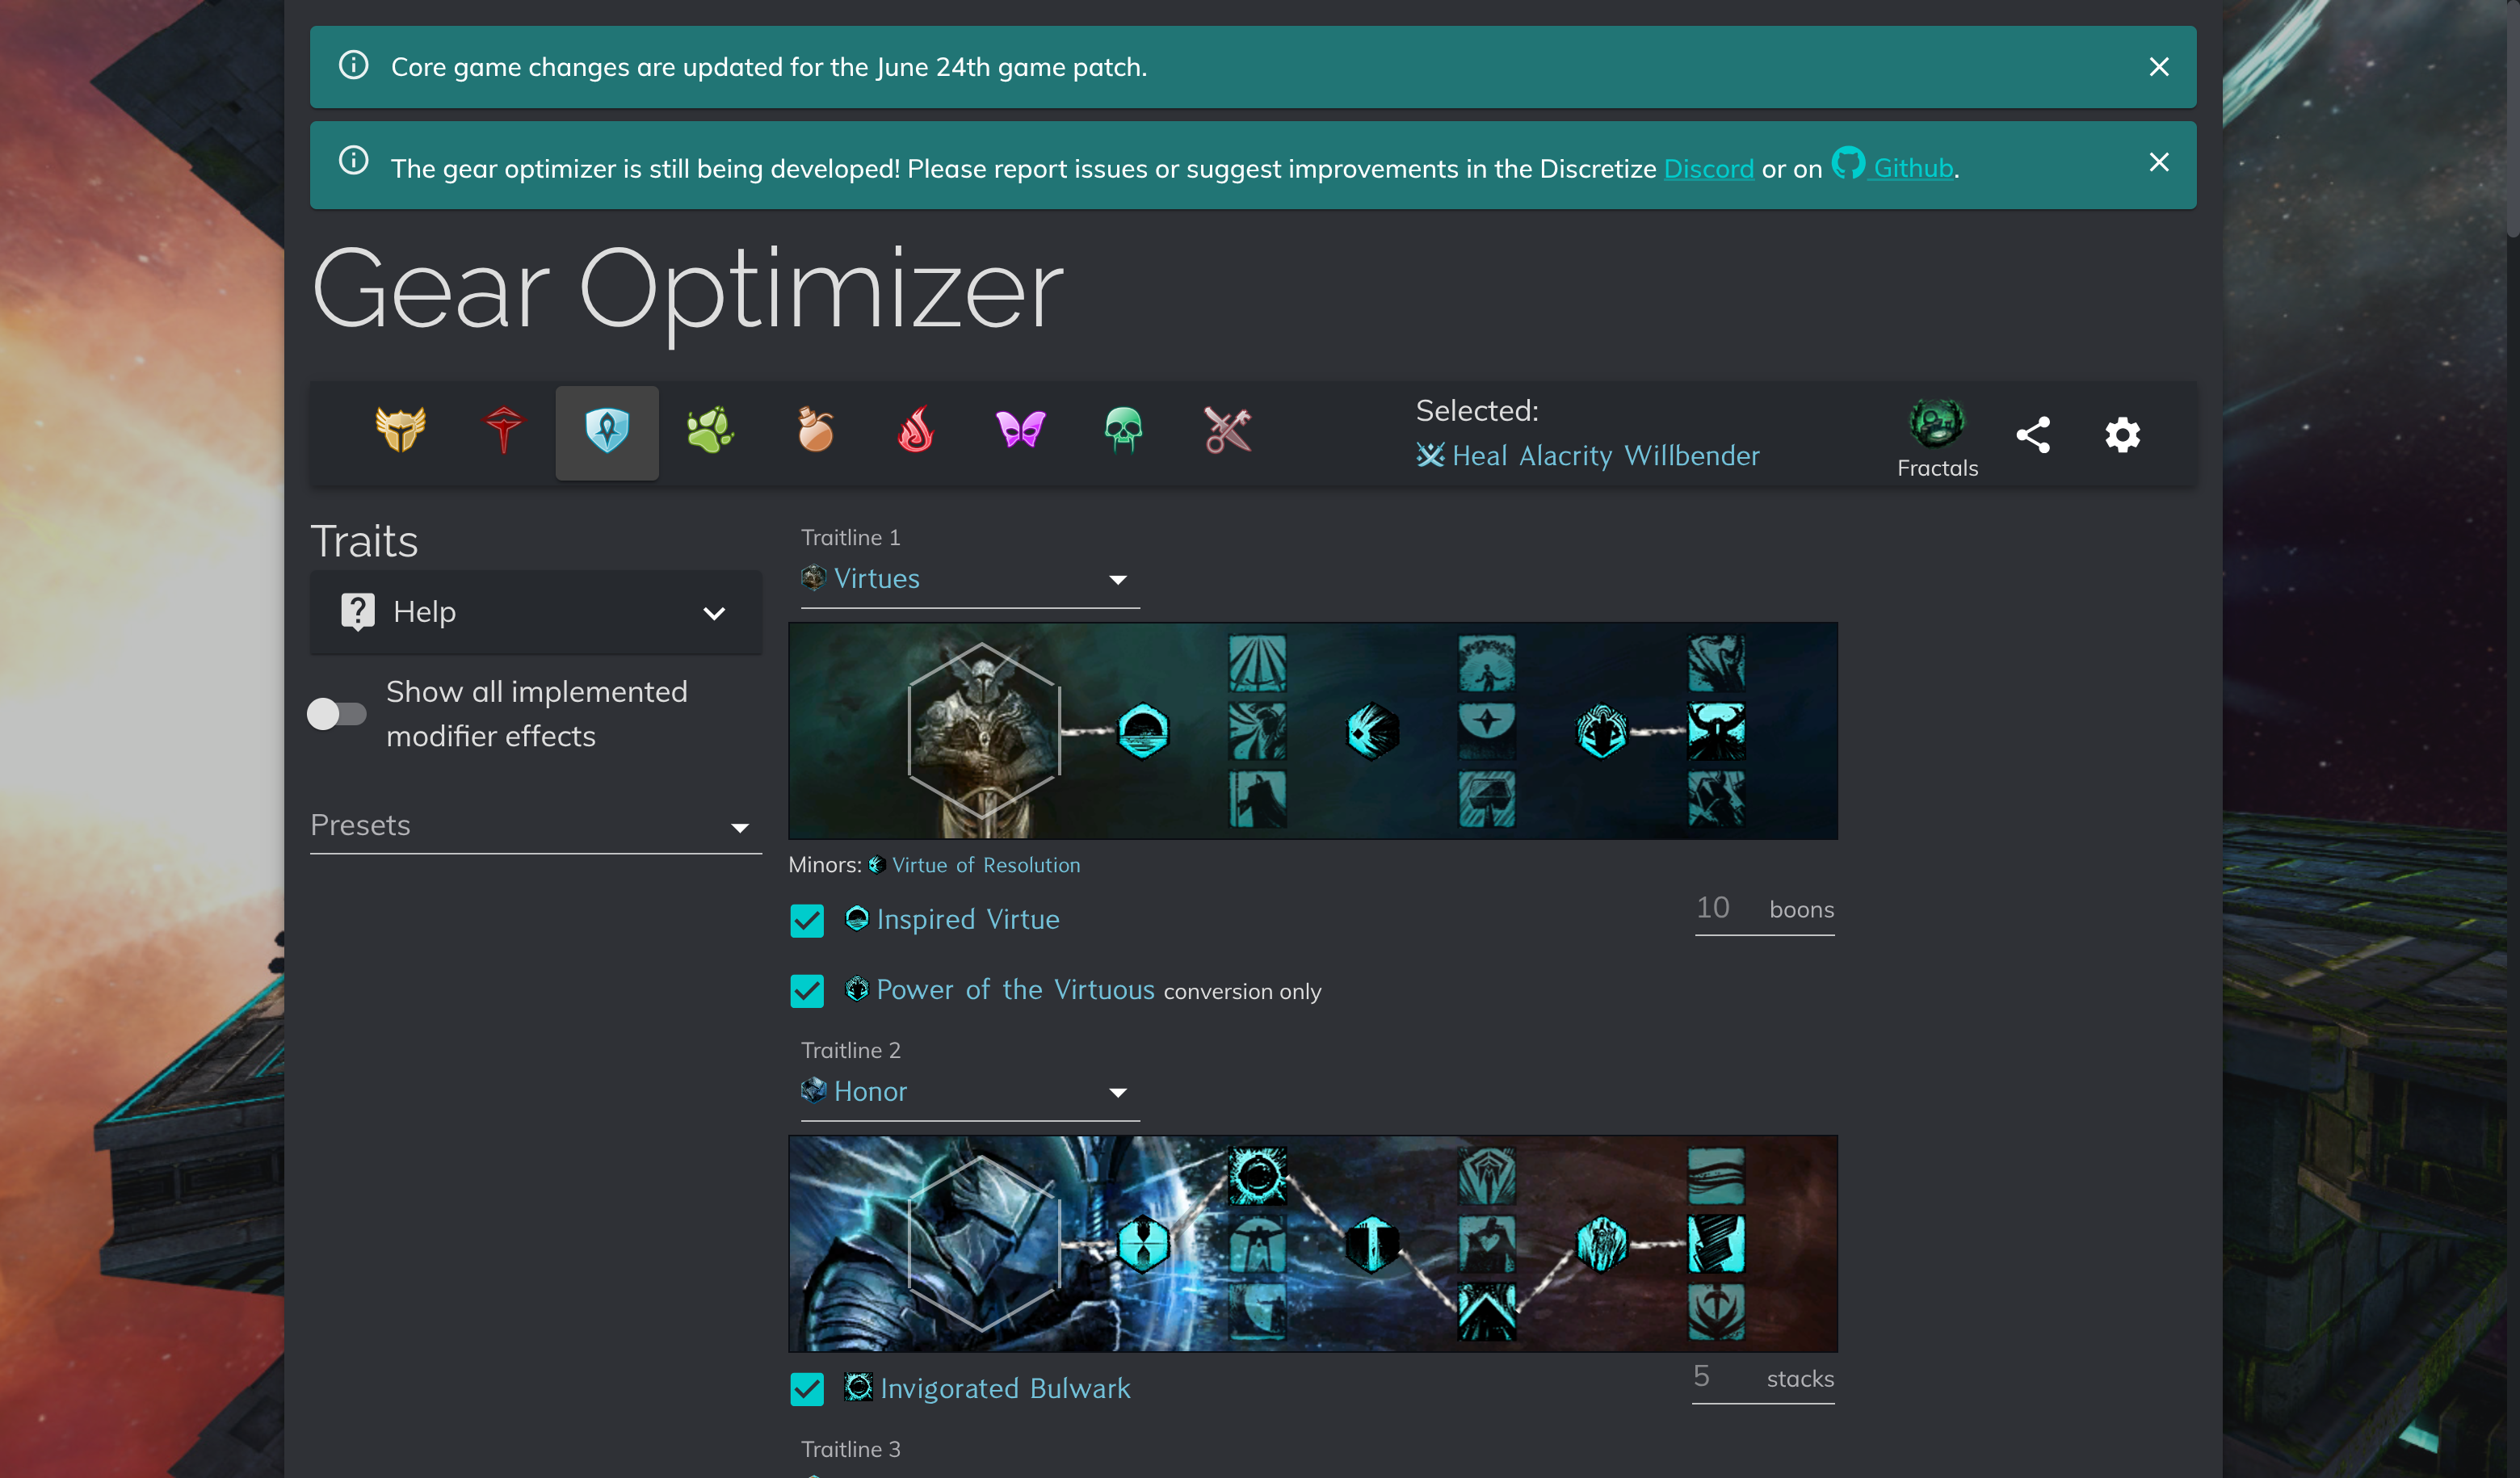Dismiss the June 24th patch notification
Viewport: 2520px width, 1478px height.
(x=2159, y=67)
